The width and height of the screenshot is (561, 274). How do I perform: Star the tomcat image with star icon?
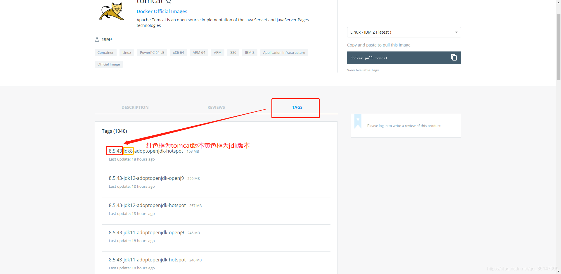[169, 1]
